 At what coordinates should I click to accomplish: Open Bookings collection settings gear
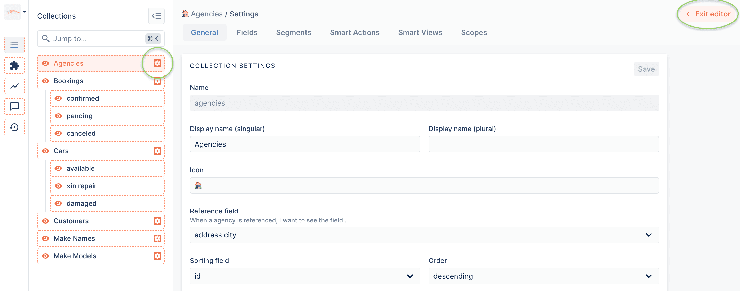[x=157, y=81]
